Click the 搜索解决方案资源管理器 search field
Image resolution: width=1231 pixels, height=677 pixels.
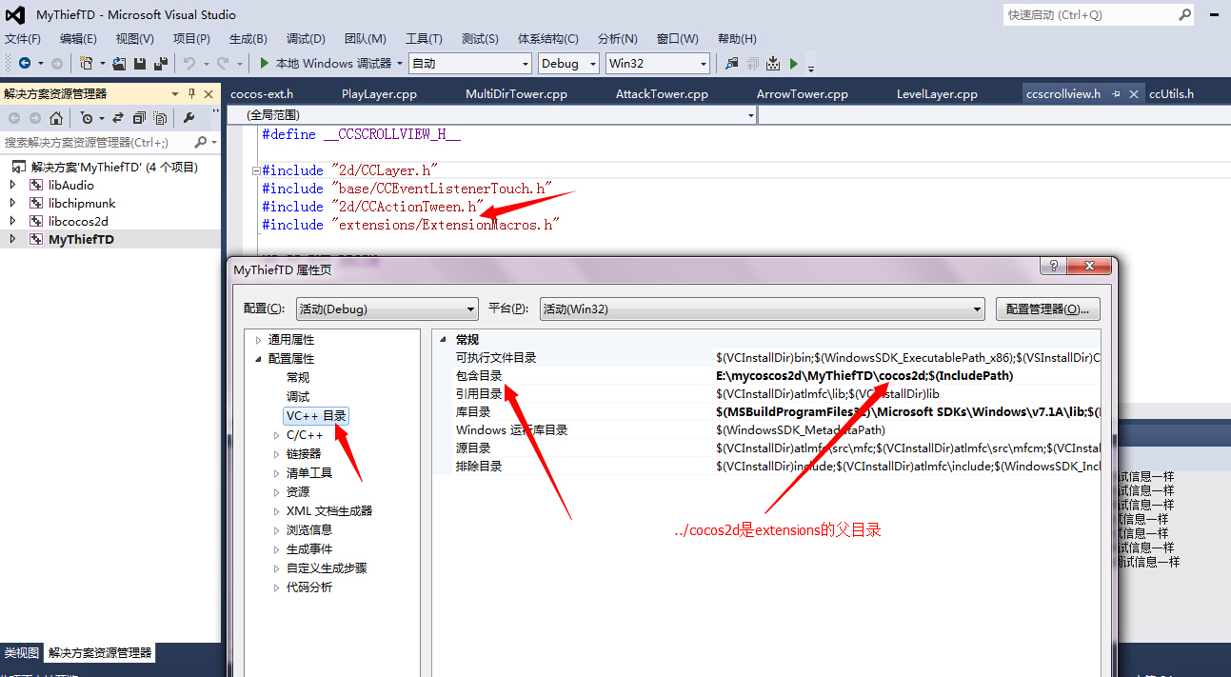click(x=95, y=142)
